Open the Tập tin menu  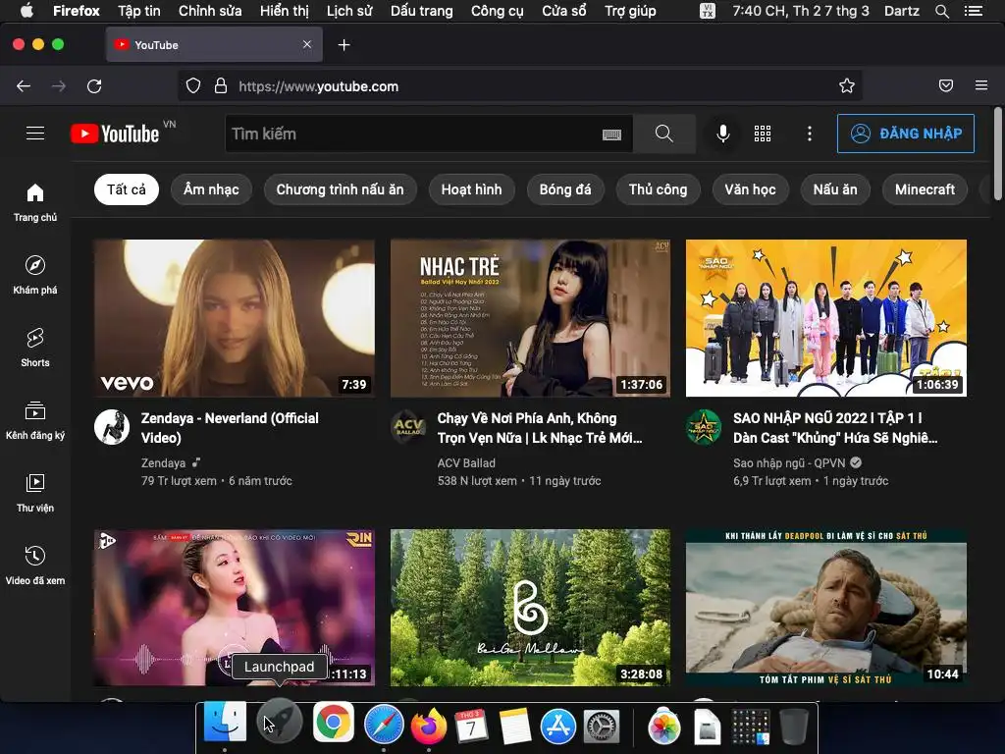pos(139,11)
